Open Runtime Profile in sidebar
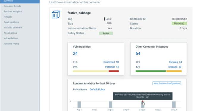The width and height of the screenshot is (223, 111). [11, 44]
